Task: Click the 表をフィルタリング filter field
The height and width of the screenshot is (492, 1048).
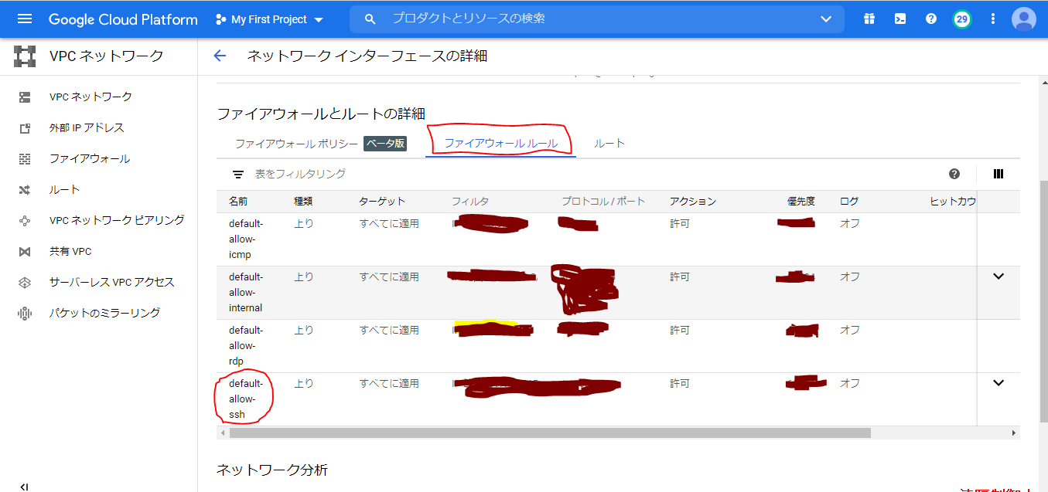Action: [x=300, y=175]
